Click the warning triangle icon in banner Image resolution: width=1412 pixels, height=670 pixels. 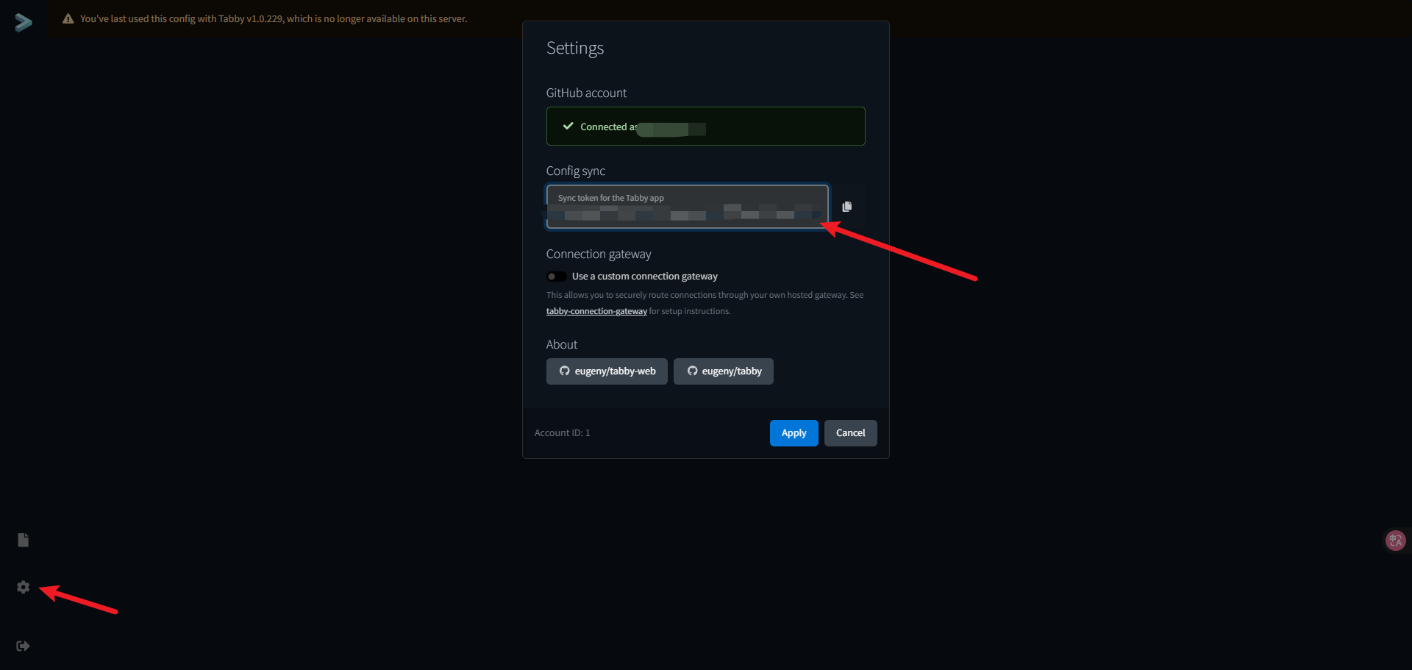(68, 19)
